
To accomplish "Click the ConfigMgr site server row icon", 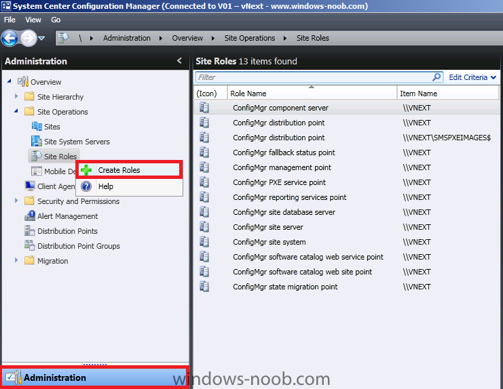I will (x=204, y=226).
